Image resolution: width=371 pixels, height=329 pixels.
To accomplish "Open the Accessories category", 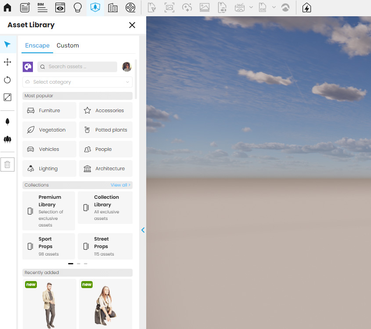I will point(106,110).
